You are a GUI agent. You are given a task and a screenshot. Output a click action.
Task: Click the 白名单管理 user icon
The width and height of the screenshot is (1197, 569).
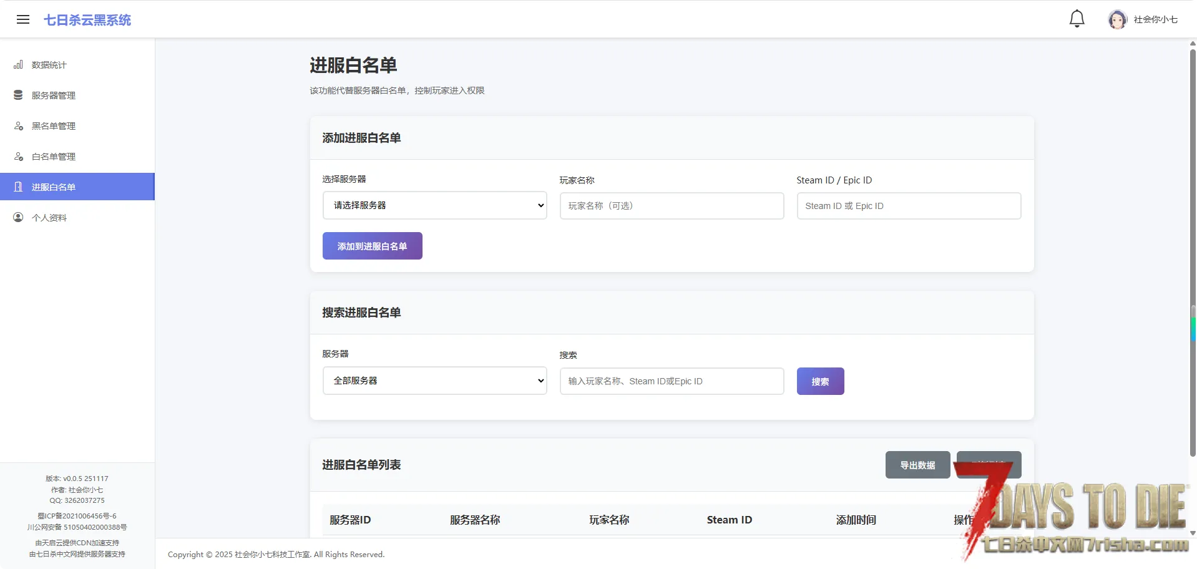click(19, 157)
